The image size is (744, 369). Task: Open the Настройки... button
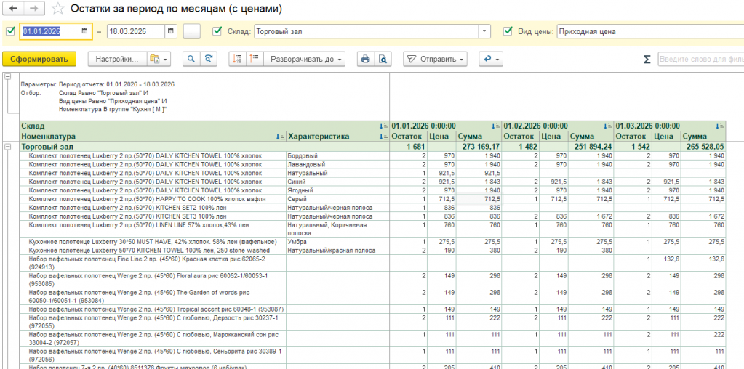(116, 59)
